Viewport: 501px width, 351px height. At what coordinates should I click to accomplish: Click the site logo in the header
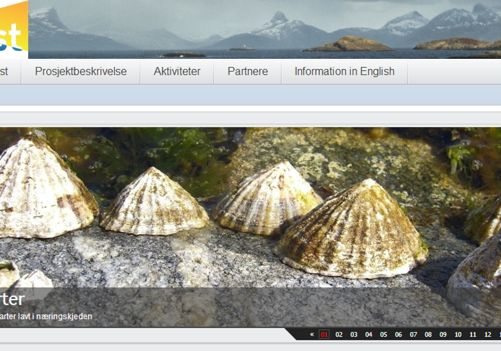pos(13,29)
